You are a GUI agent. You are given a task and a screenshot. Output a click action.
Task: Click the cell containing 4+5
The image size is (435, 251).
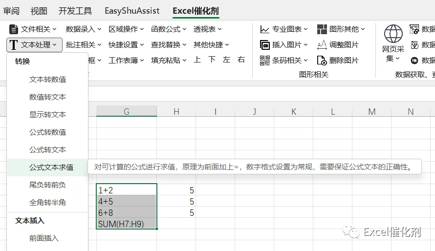(x=127, y=201)
